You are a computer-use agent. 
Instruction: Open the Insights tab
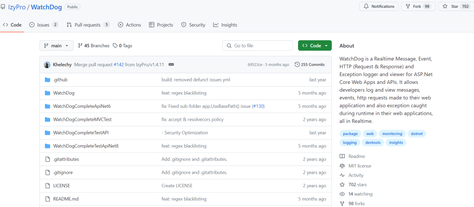tap(225, 25)
